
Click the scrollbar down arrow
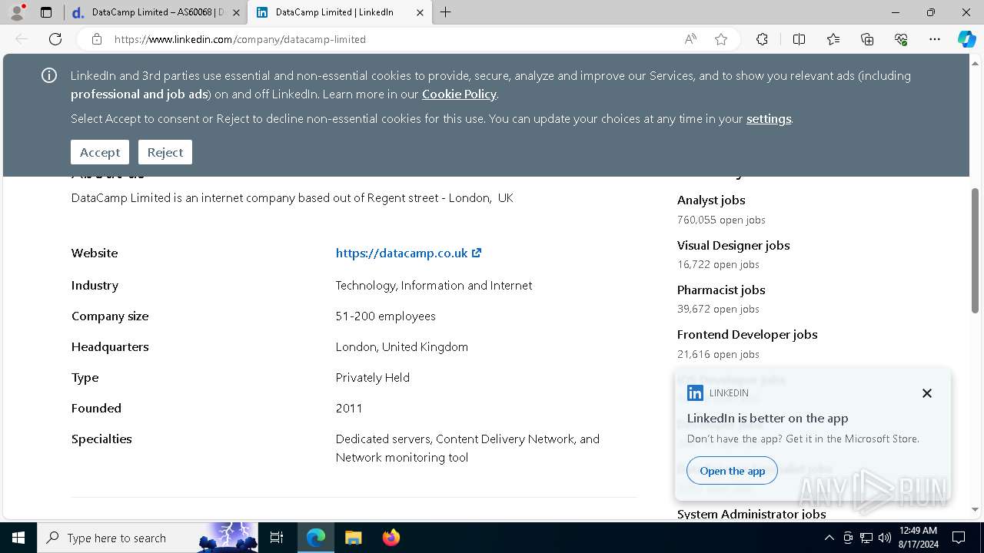(975, 510)
